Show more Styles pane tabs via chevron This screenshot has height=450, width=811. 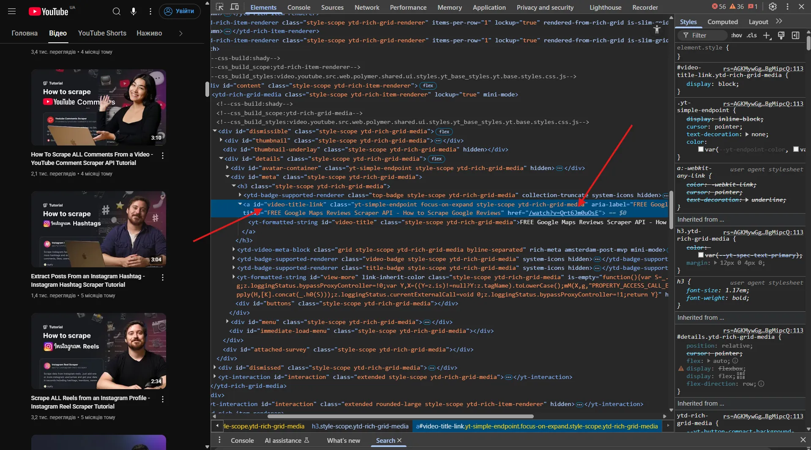[779, 22]
